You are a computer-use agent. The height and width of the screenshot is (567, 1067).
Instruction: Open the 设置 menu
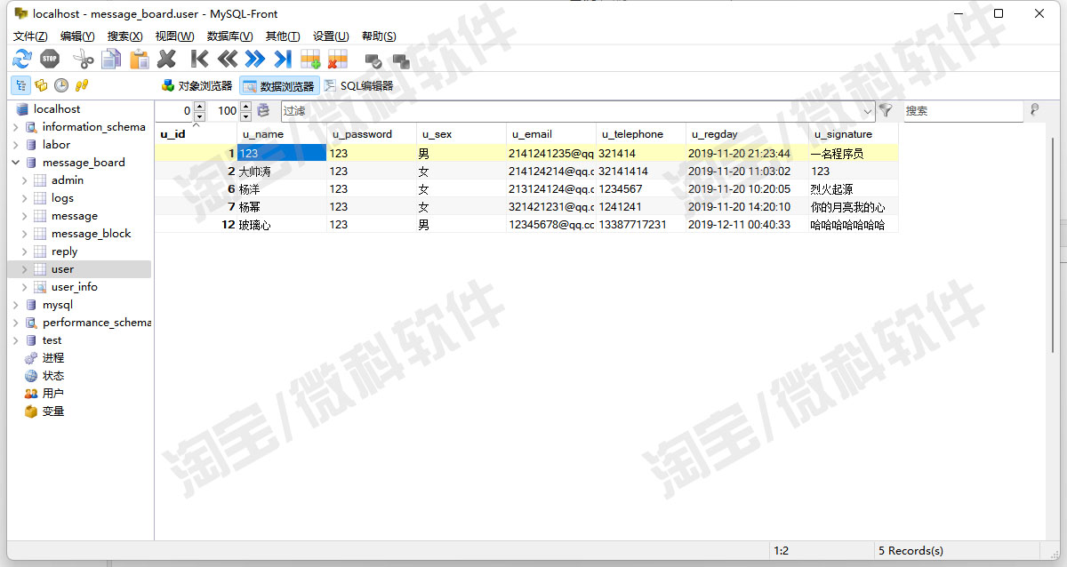pos(331,36)
